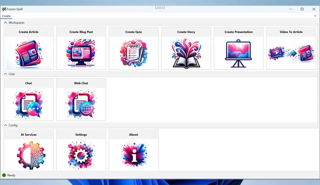Open the Create Quiz icon
The width and height of the screenshot is (320, 185).
click(x=134, y=53)
